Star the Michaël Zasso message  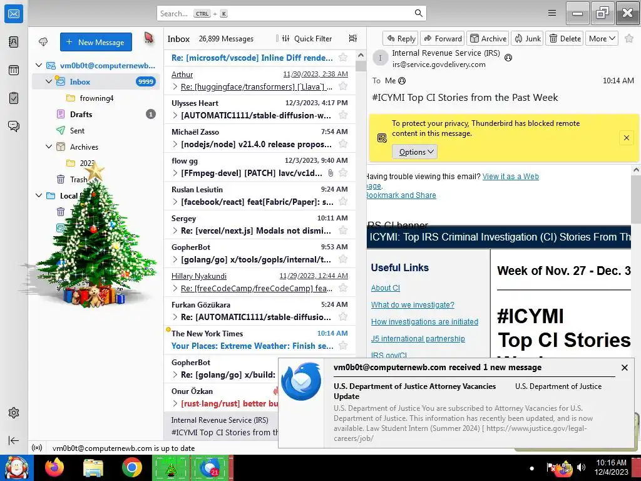point(343,143)
